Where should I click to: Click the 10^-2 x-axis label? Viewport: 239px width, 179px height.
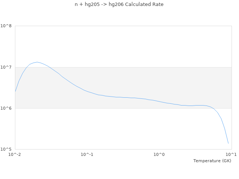pos(15,154)
